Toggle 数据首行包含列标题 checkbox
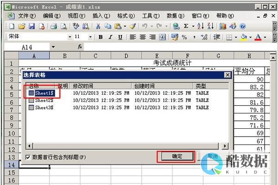The image size is (278, 185). pos(28,157)
